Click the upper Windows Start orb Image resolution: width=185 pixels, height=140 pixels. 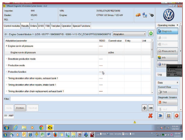pos(6,128)
